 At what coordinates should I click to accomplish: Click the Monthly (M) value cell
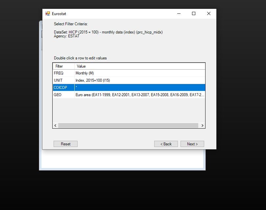(x=85, y=73)
